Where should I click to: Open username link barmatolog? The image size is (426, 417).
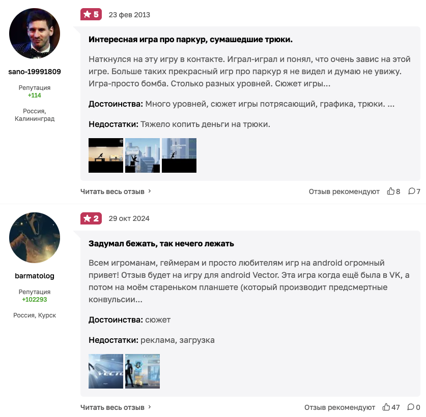35,276
